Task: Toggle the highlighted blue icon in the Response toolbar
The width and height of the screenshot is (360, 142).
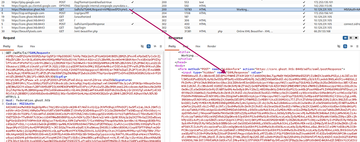Action: 345,46
